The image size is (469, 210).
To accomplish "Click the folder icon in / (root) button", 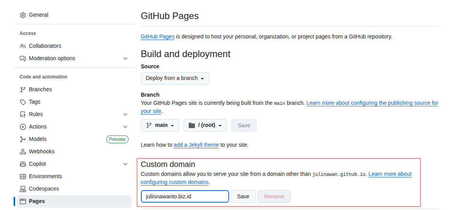I will coord(191,125).
